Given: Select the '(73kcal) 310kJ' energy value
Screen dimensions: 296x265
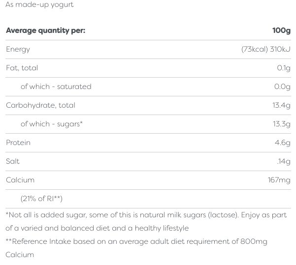Looking at the screenshot, I should pos(265,49).
